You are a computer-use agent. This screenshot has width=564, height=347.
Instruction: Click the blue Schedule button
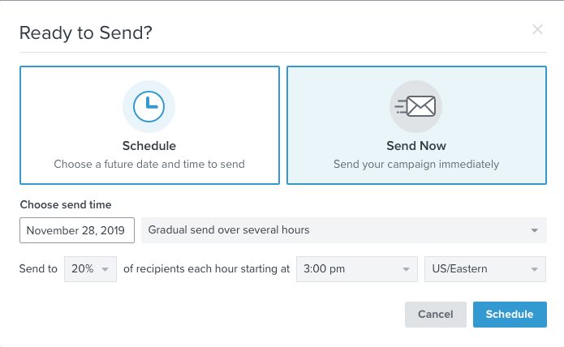[x=510, y=315]
